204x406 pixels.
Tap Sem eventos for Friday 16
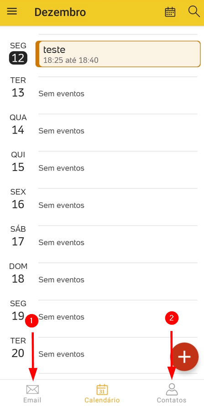[62, 205]
